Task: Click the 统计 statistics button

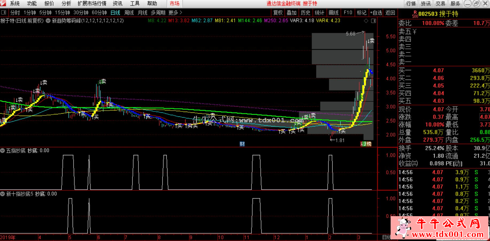Action: [320, 13]
